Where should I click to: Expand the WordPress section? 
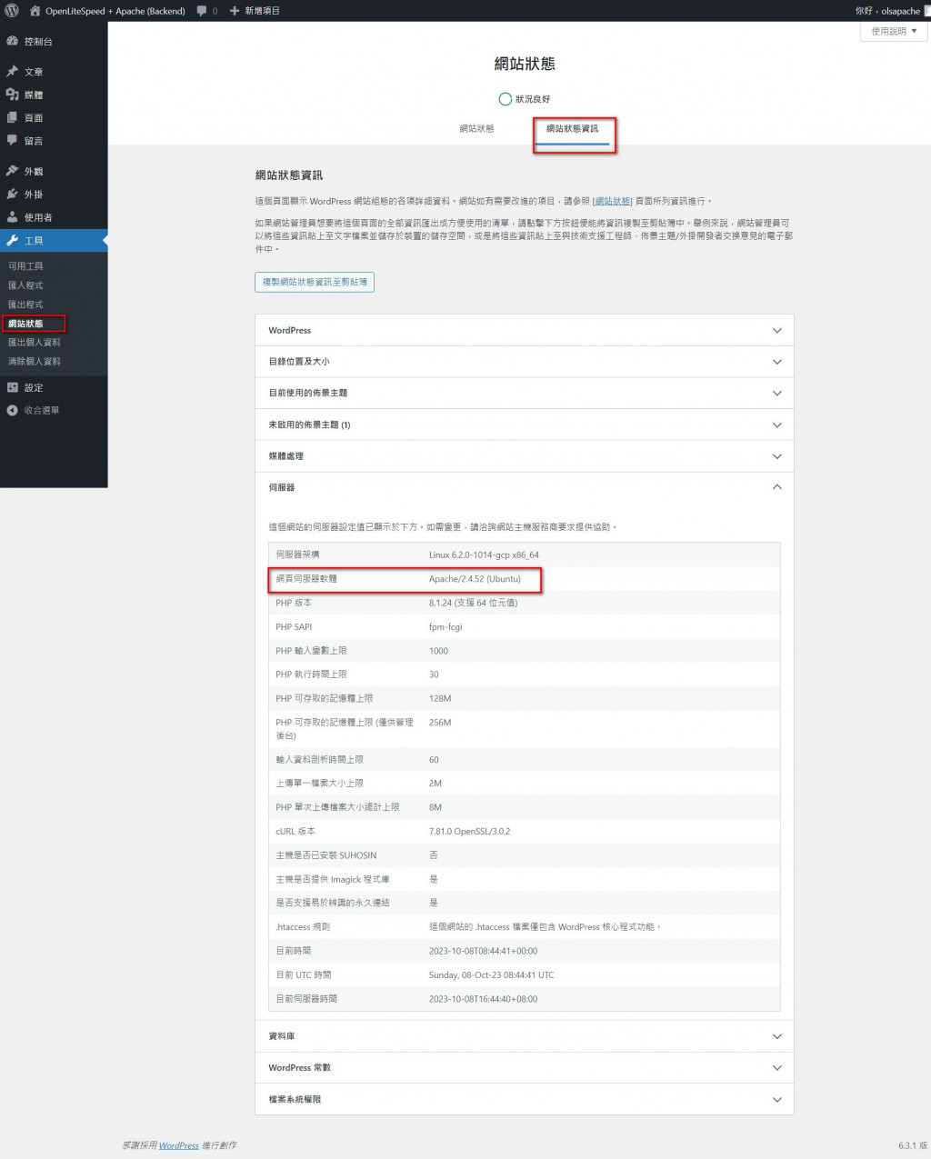pyautogui.click(x=525, y=330)
